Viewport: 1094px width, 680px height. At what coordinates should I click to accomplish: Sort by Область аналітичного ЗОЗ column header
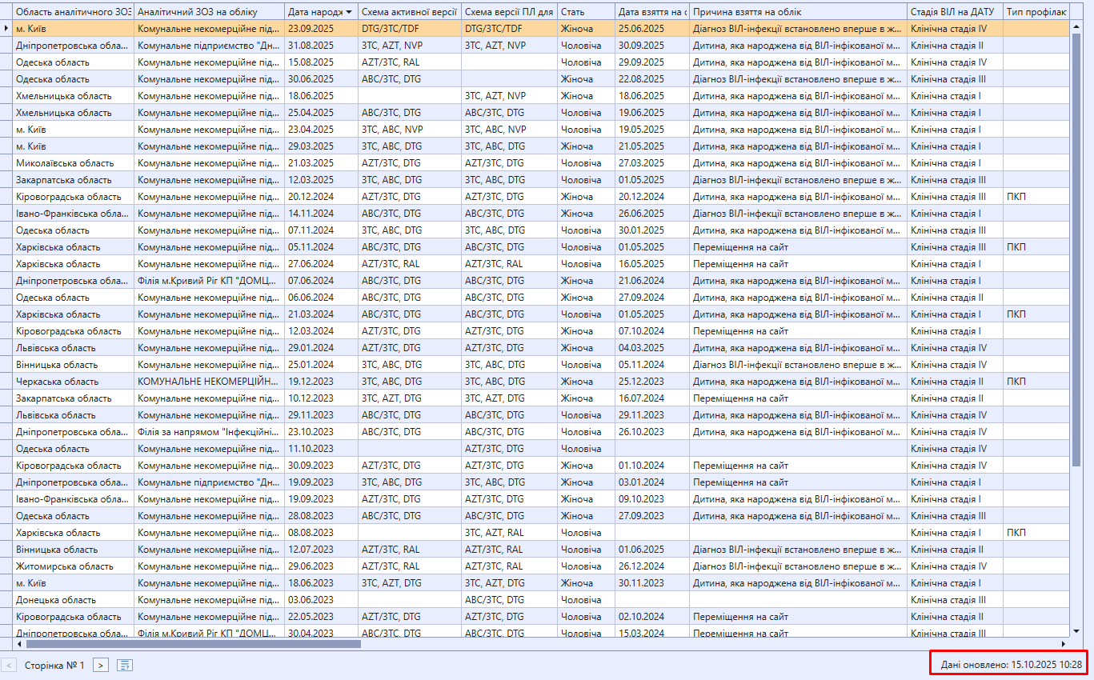[74, 12]
